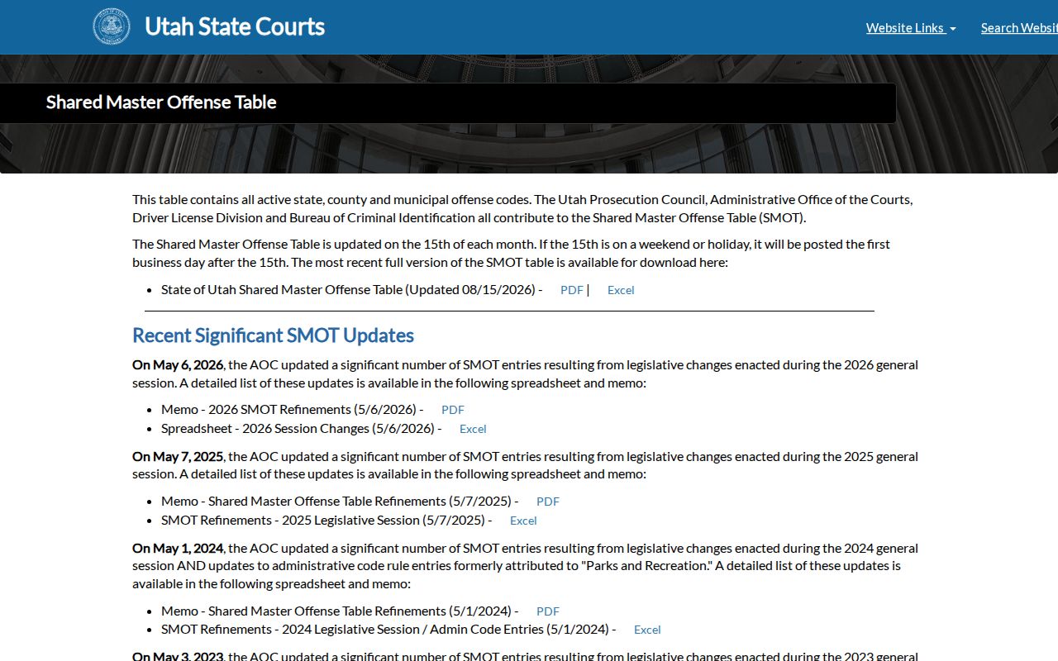This screenshot has width=1058, height=661.
Task: Click 'Memo - 2026 SMOT Refinements (5/6/2026)' label
Action: point(288,409)
